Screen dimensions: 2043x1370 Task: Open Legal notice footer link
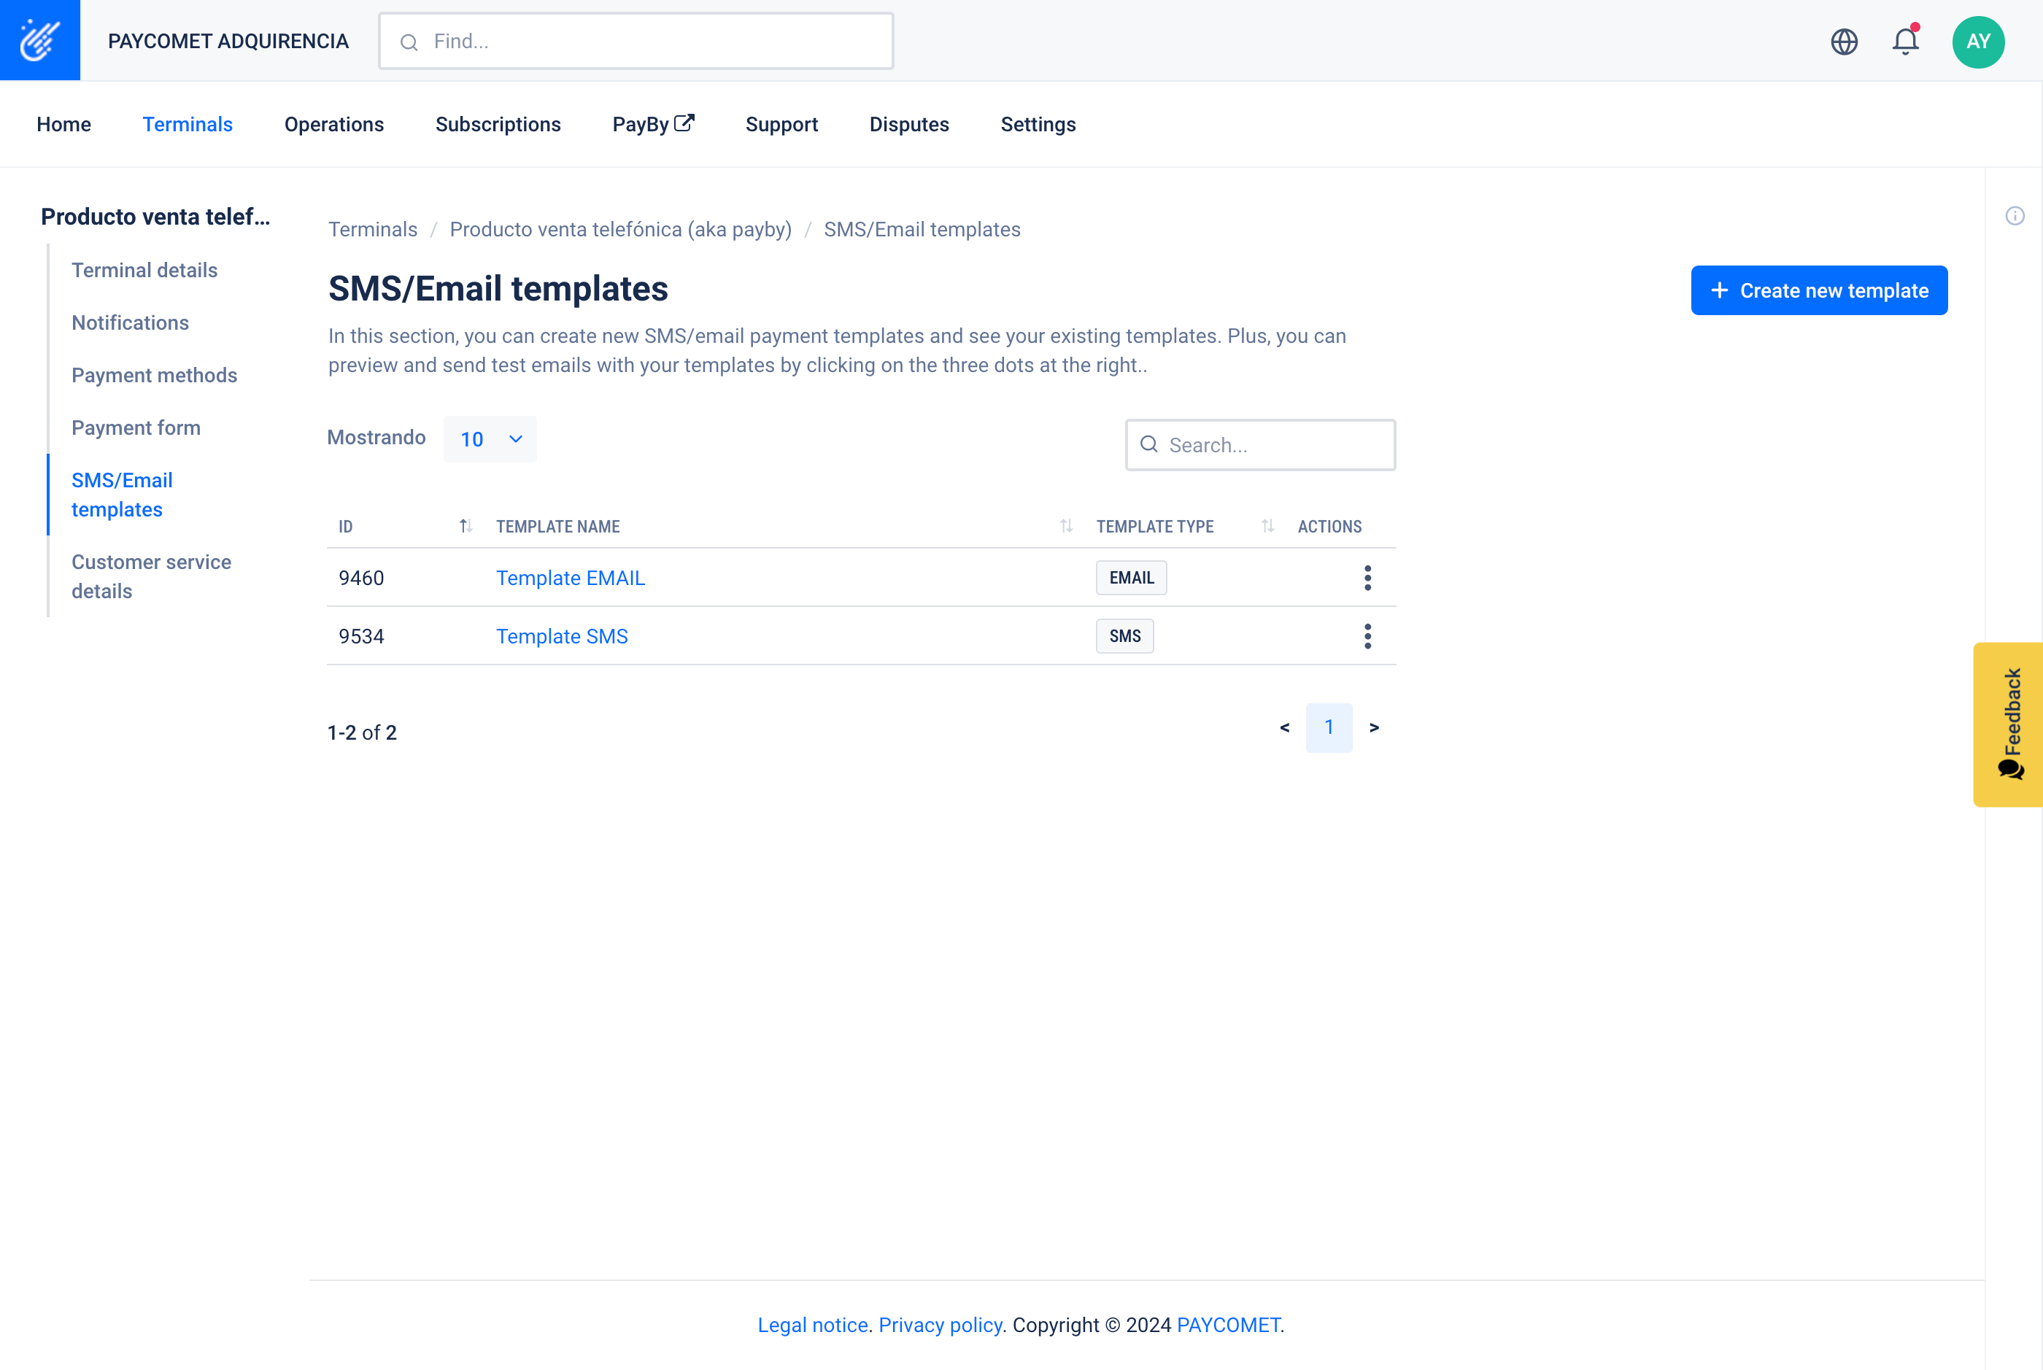pos(813,1325)
